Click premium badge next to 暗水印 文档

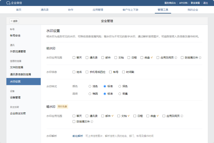[x=129, y=116]
